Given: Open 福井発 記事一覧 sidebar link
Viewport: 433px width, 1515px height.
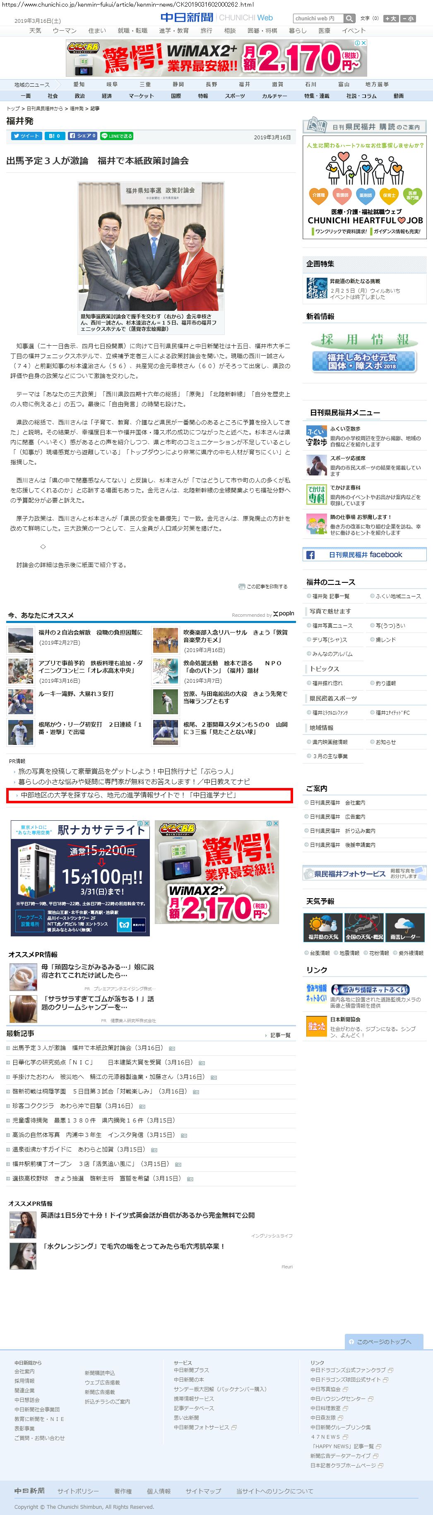Looking at the screenshot, I should pyautogui.click(x=330, y=596).
